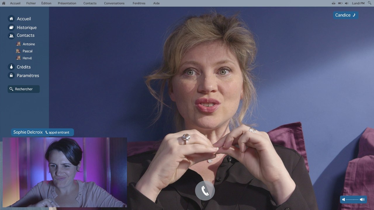Select the Sophie Delcroix video thumbnail
This screenshot has width=374, height=210.
pyautogui.click(x=65, y=172)
